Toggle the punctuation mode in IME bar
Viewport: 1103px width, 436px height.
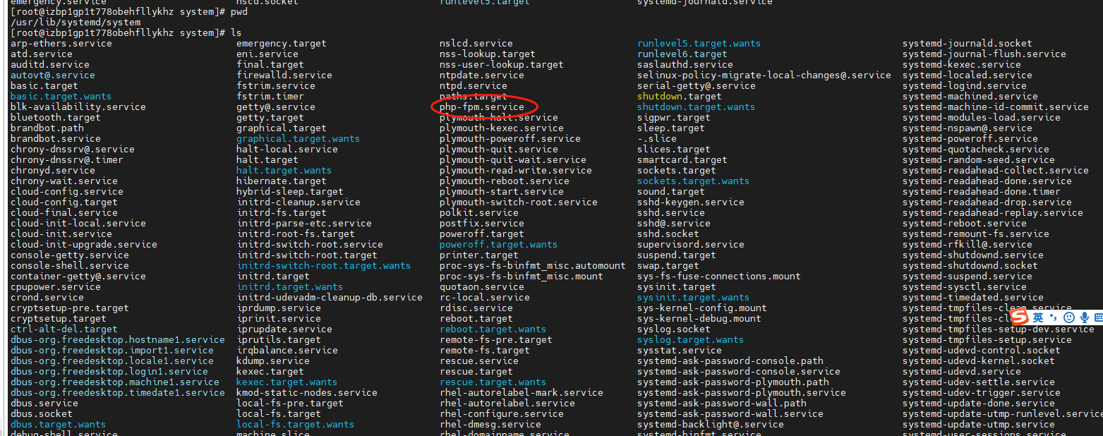point(1053,318)
